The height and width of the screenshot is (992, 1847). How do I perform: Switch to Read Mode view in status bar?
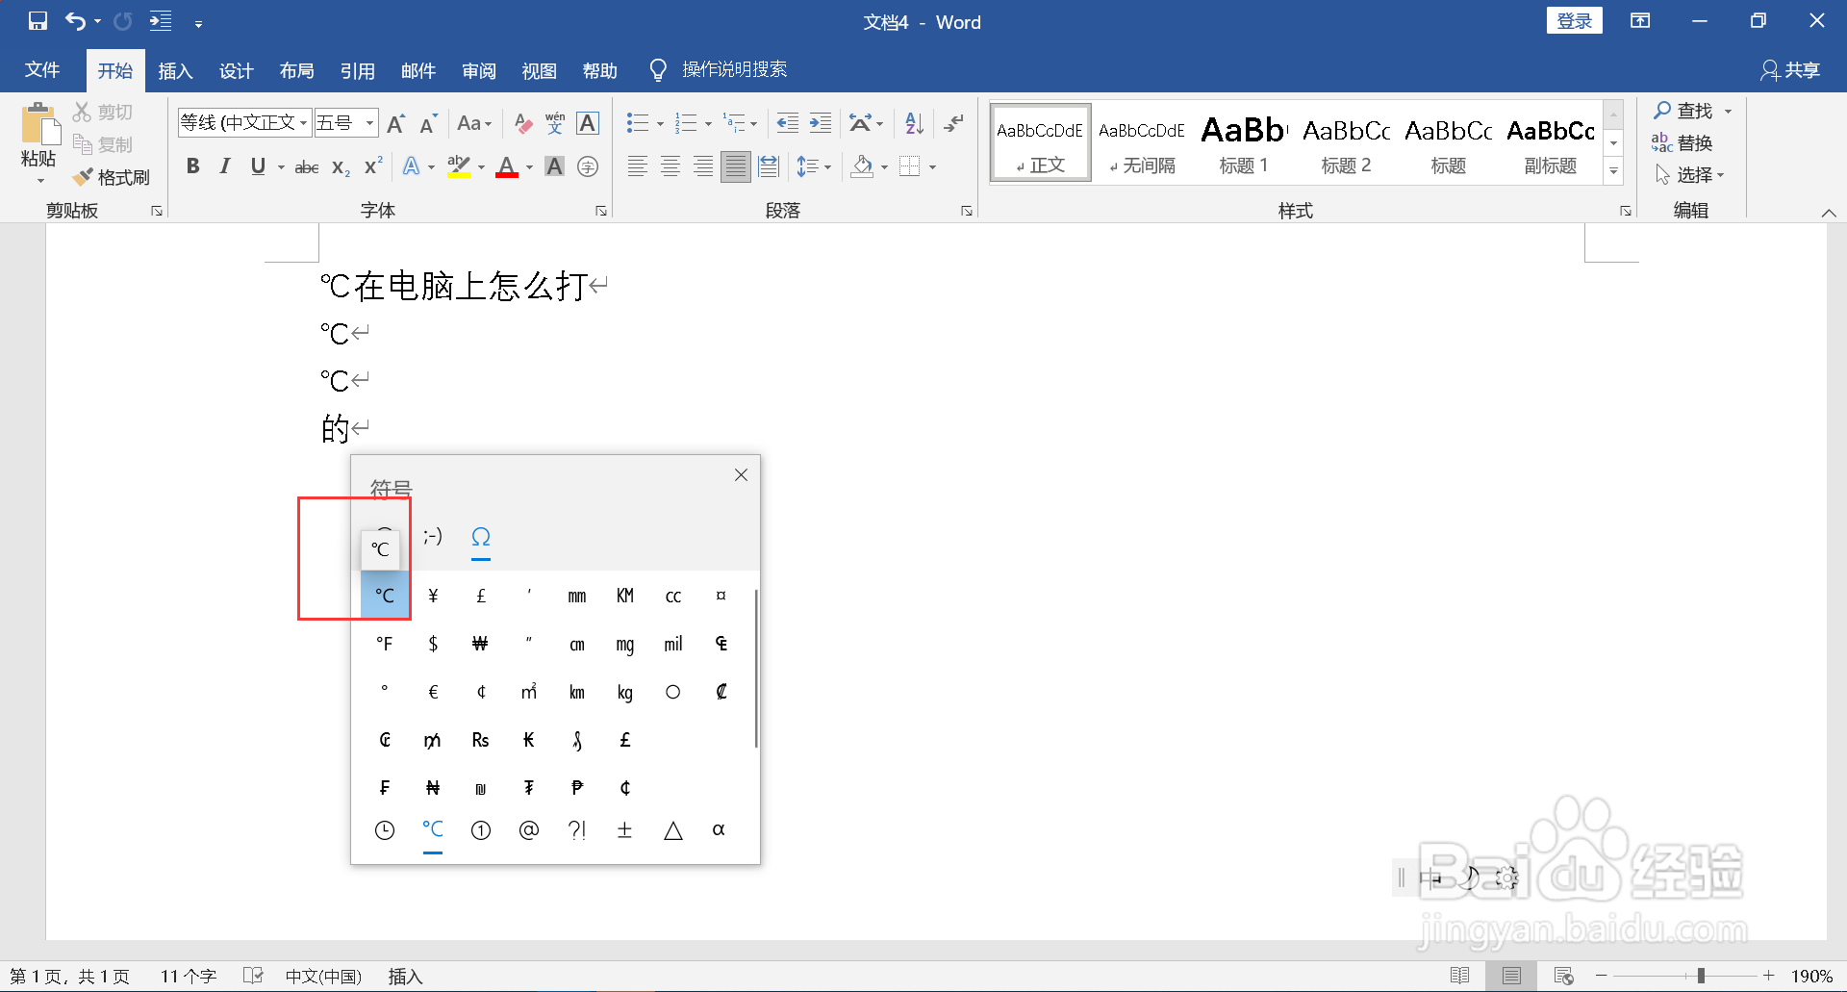click(x=1459, y=976)
